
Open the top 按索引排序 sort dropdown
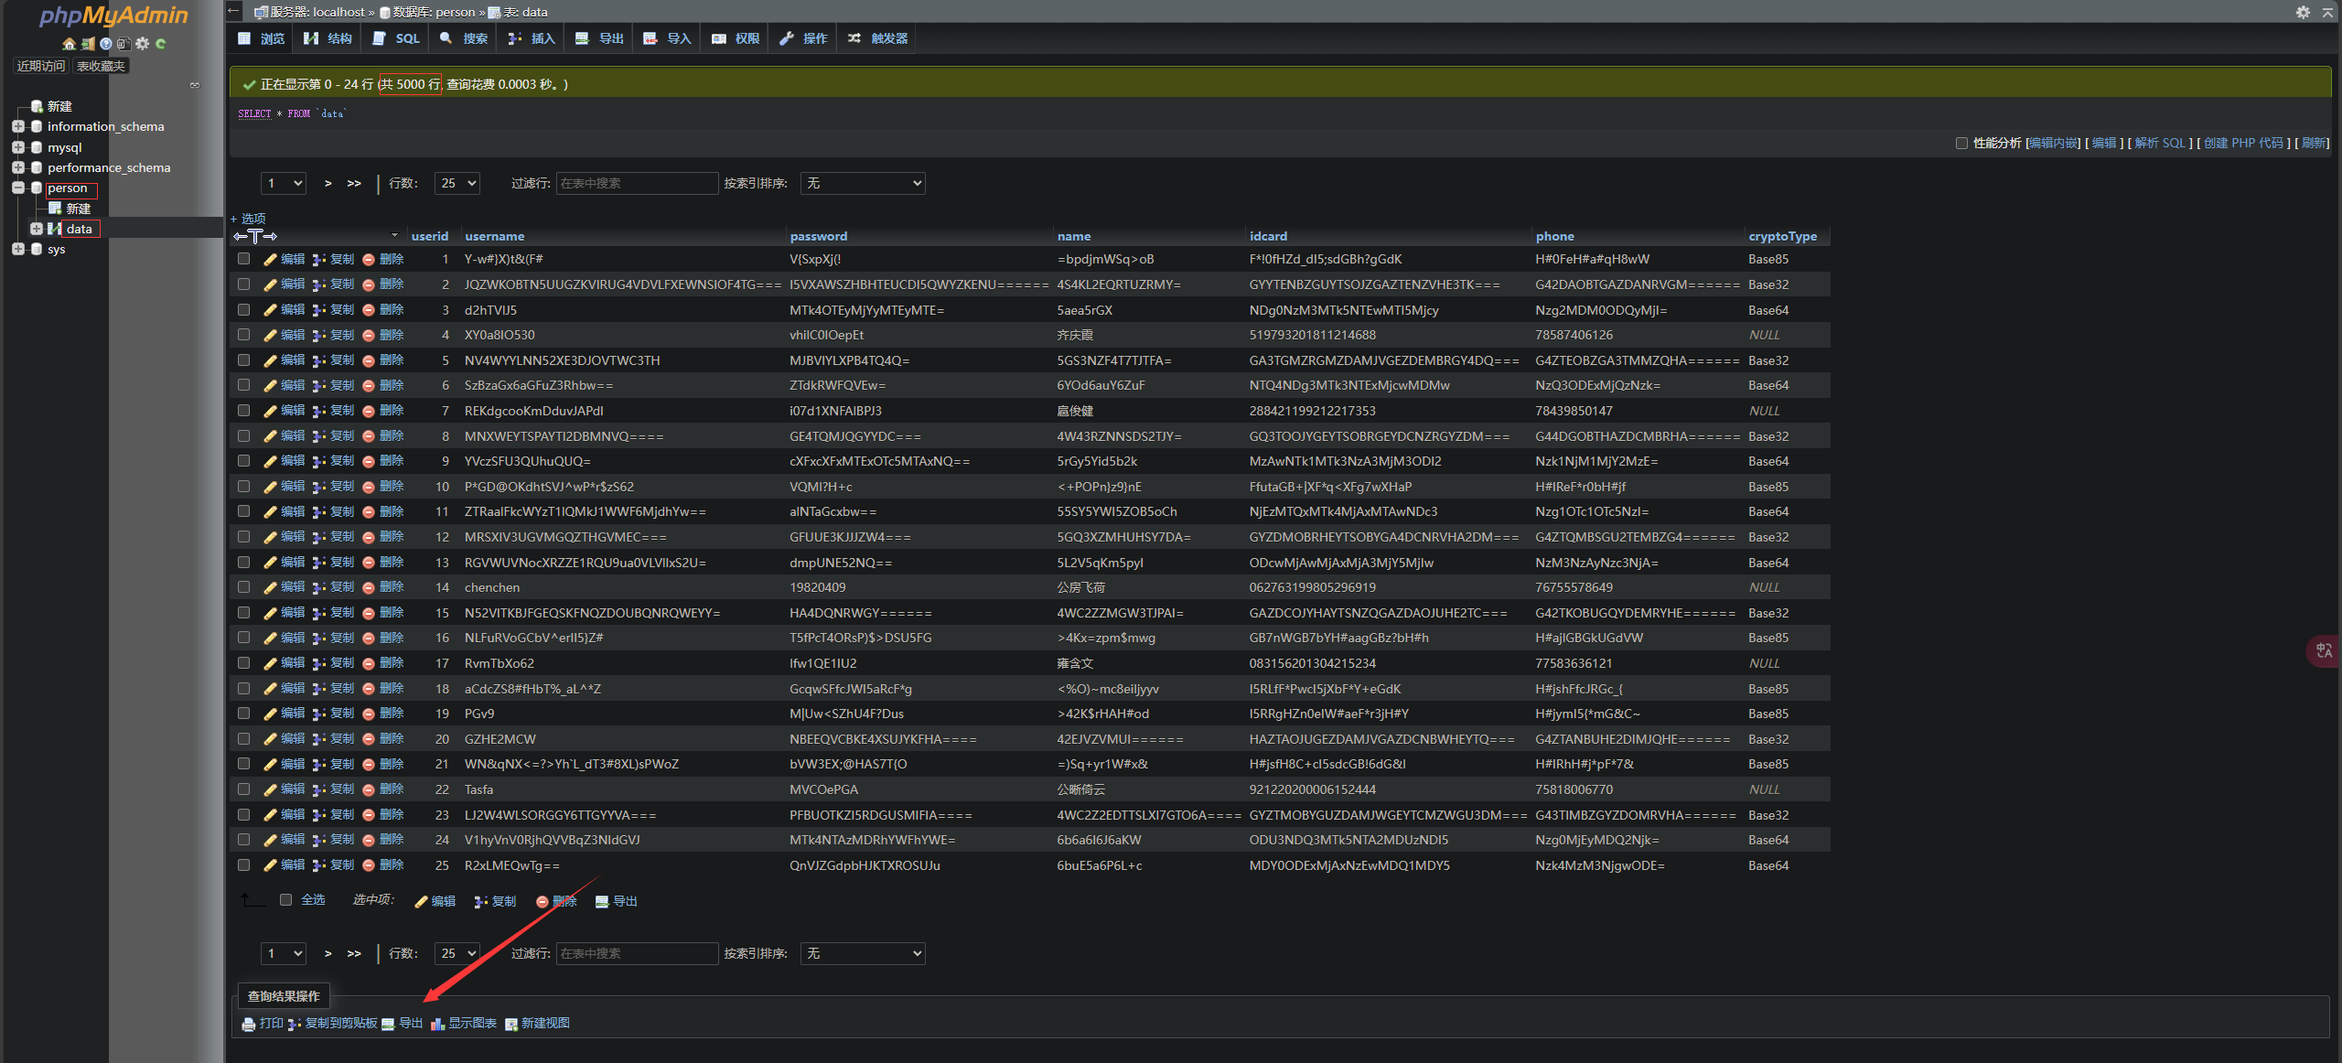[862, 183]
